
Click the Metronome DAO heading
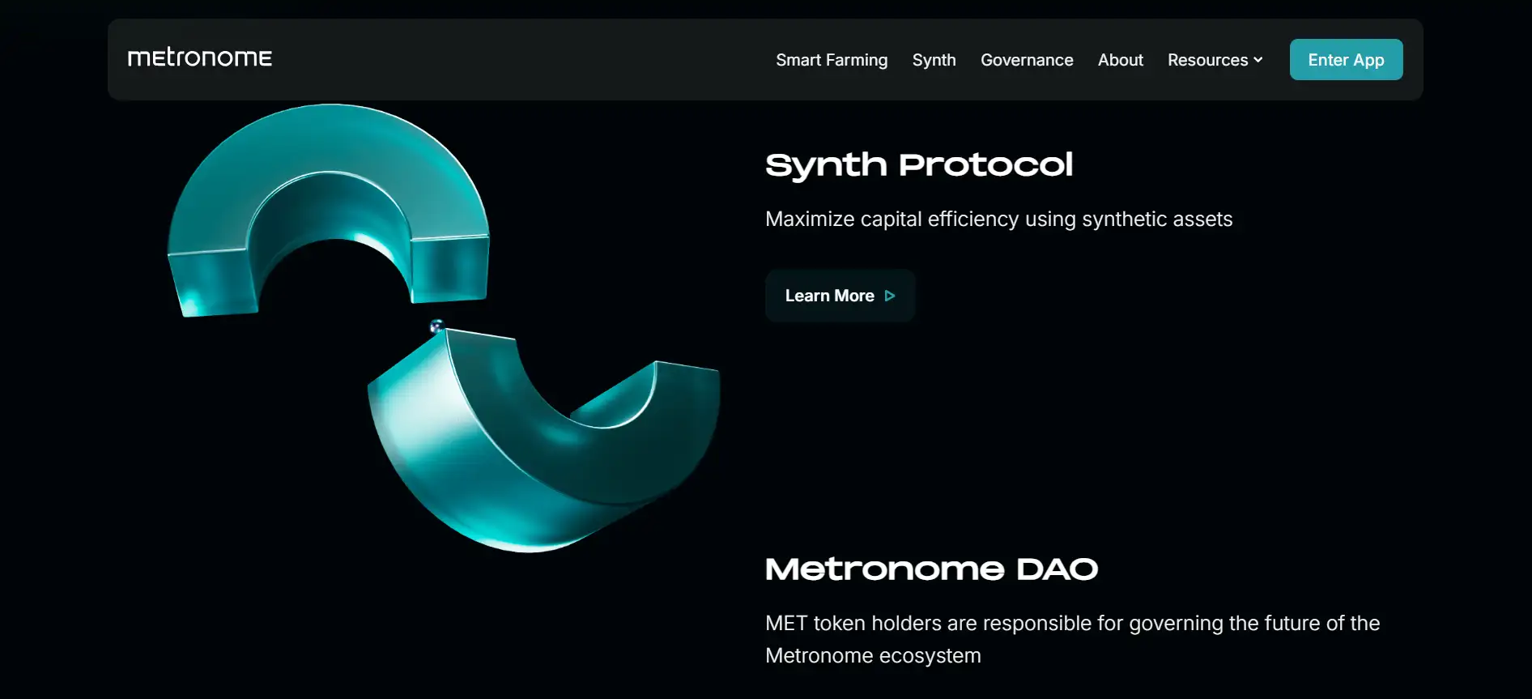coord(931,569)
